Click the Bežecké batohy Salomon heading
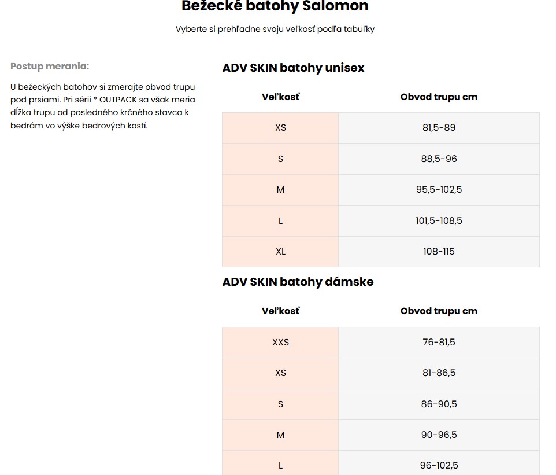This screenshot has height=475, width=556. pos(275,6)
